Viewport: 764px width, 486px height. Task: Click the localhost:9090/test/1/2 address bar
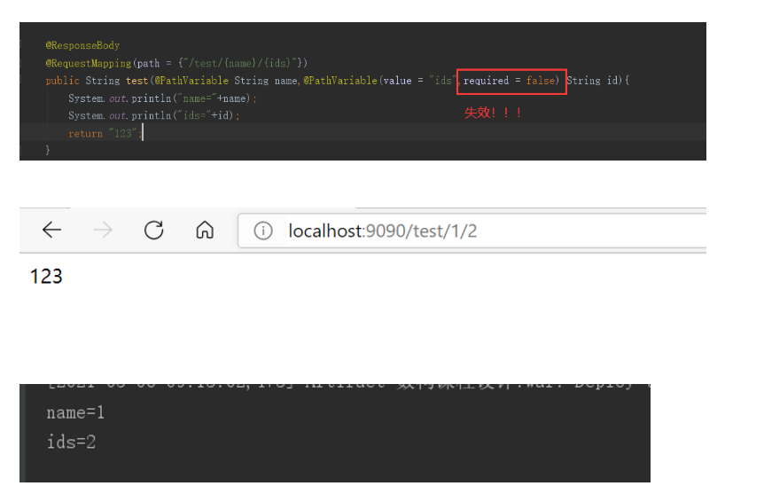click(472, 231)
